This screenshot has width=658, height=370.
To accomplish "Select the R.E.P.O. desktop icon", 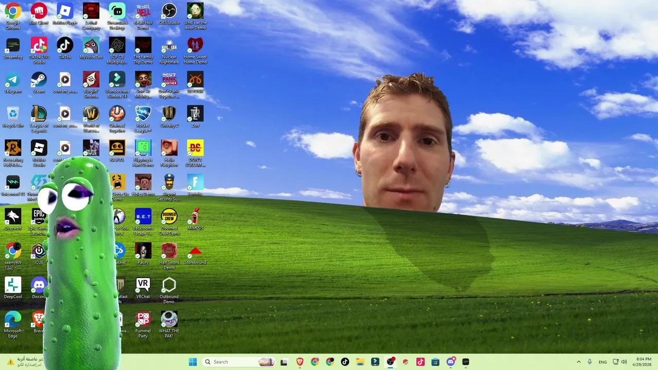I will click(x=117, y=151).
